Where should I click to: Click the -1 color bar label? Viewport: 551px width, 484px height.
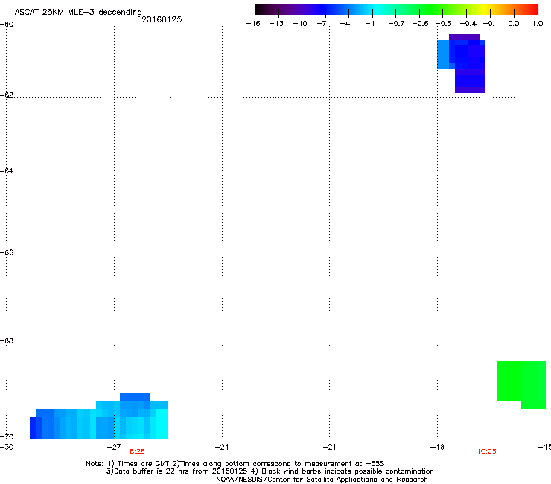tap(369, 24)
